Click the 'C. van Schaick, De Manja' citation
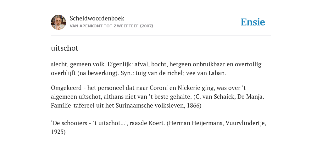 coord(229,97)
